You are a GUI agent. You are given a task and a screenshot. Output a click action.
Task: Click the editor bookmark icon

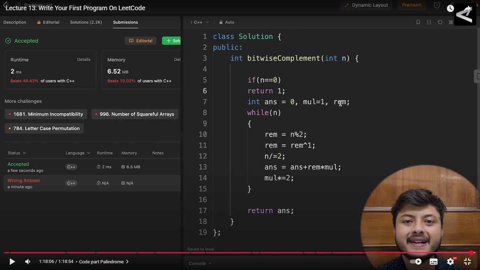[x=418, y=22]
